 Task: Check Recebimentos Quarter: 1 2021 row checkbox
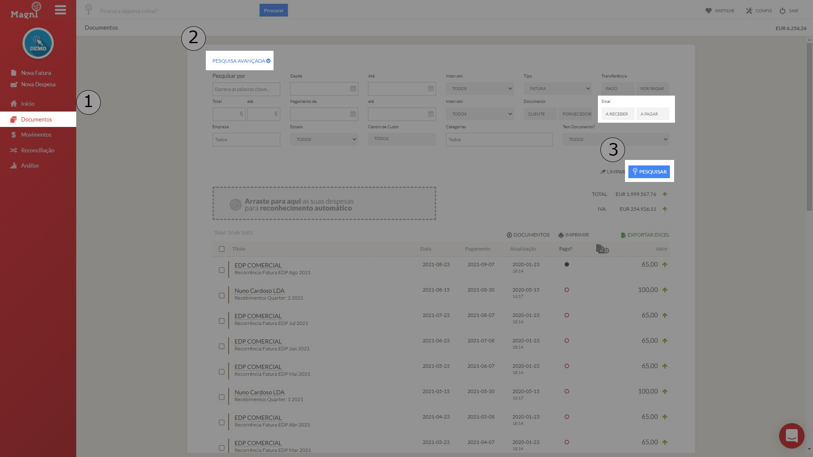pos(221,397)
